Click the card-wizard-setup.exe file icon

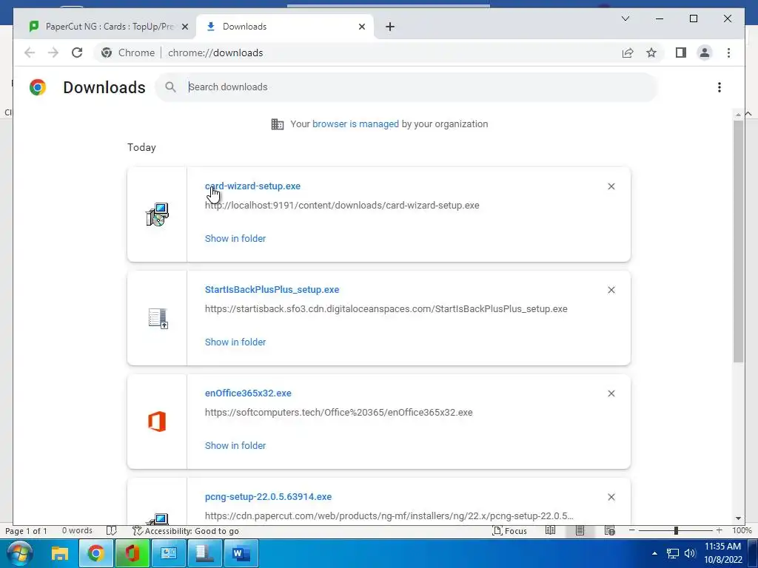tap(157, 214)
